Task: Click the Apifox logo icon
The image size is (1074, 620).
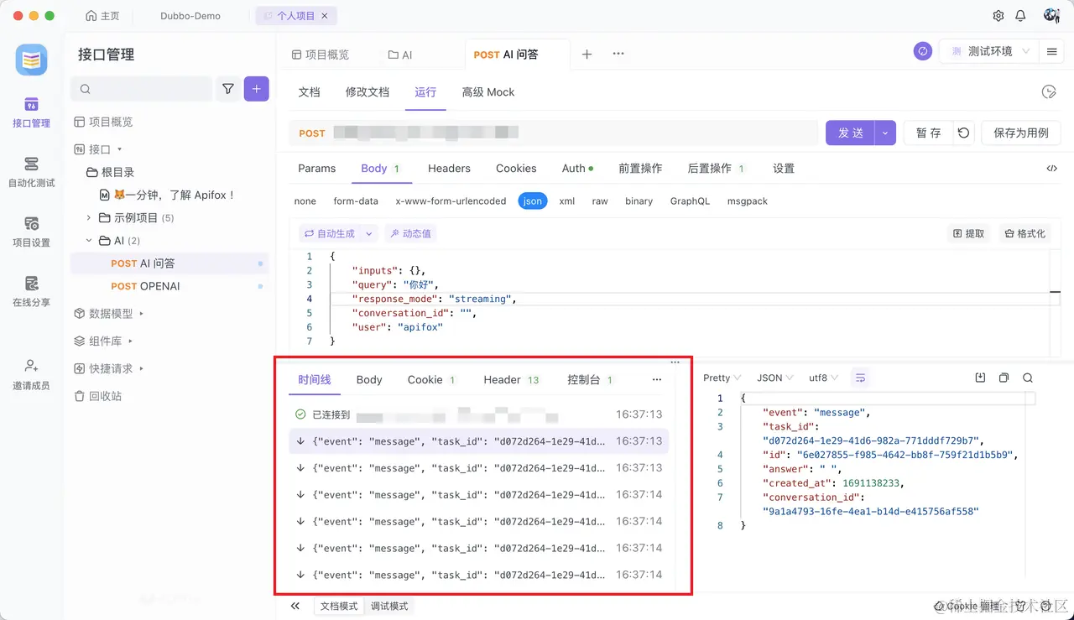Action: click(31, 60)
